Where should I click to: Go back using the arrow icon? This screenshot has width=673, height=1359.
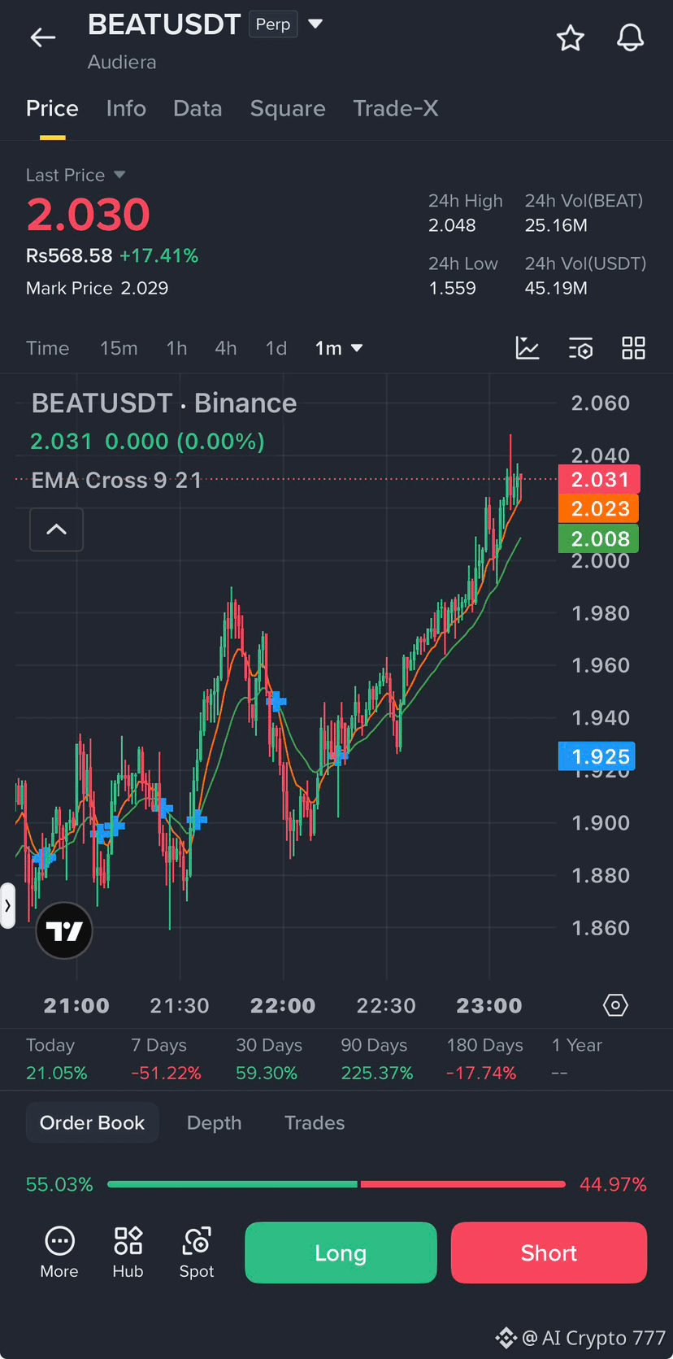42,37
